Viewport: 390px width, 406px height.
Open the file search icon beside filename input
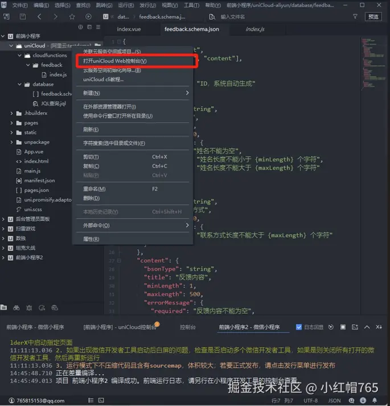click(x=212, y=17)
